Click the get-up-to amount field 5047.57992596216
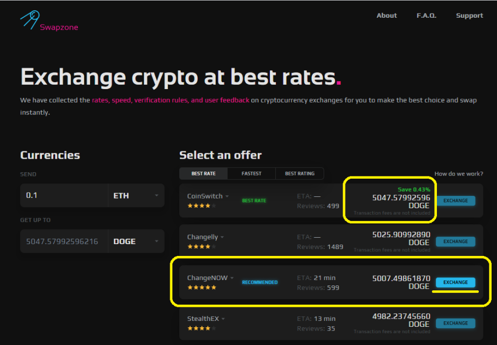Viewport: 497px width, 345px height. (64, 241)
